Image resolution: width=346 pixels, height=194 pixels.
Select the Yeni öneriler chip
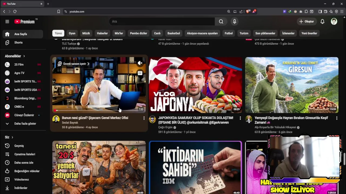309,33
